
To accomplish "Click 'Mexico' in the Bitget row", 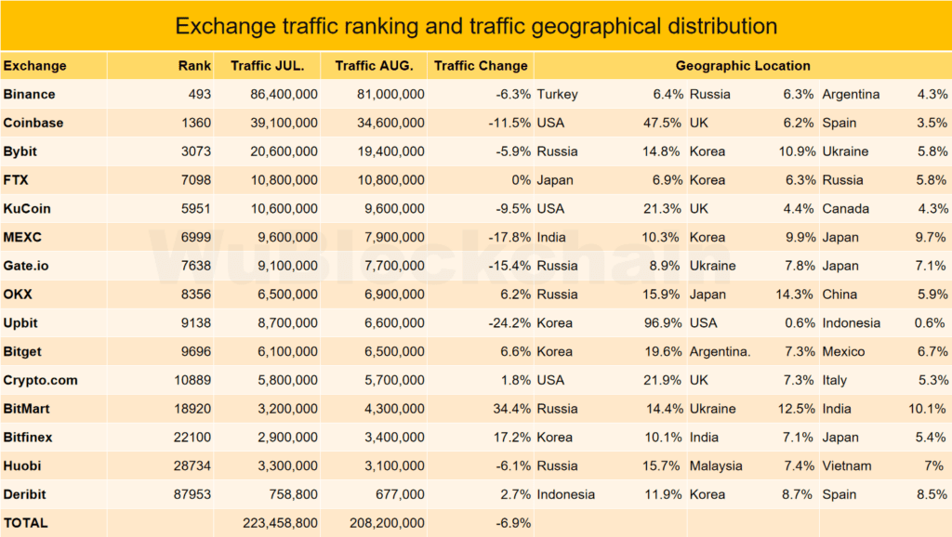I will [x=843, y=351].
